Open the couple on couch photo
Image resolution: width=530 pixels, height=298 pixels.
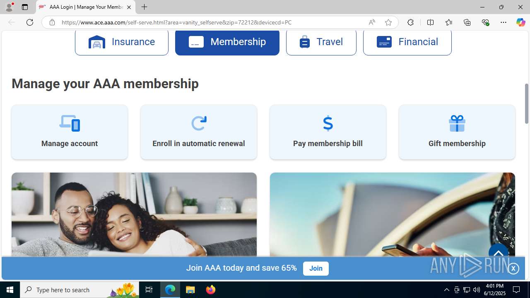point(134,214)
